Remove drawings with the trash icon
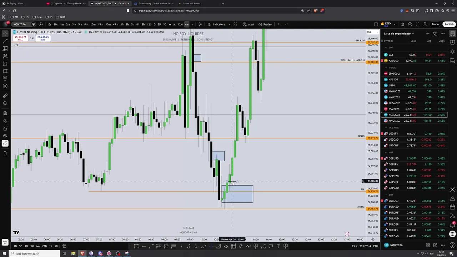Image resolution: width=457 pixels, height=257 pixels. (5, 153)
